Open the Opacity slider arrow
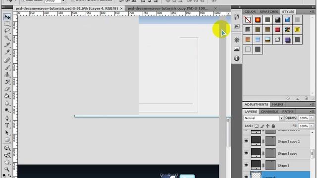The width and height of the screenshot is (317, 178). coord(312,118)
